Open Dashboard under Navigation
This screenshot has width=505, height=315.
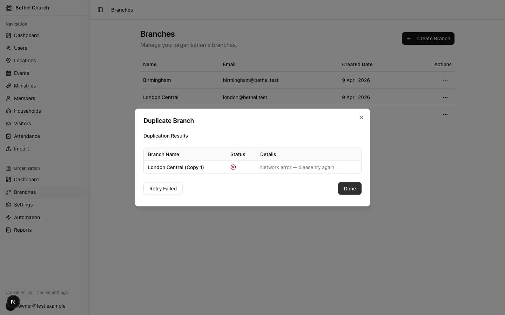tap(45, 35)
